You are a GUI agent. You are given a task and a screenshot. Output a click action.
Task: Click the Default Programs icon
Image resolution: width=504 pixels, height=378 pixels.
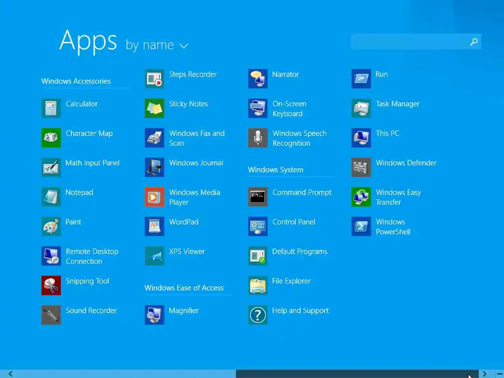click(258, 256)
